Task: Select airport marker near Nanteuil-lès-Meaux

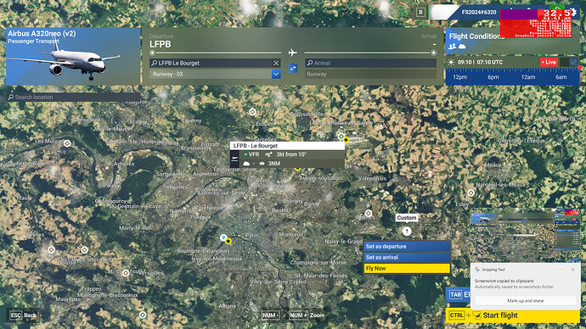Action: pyautogui.click(x=470, y=192)
